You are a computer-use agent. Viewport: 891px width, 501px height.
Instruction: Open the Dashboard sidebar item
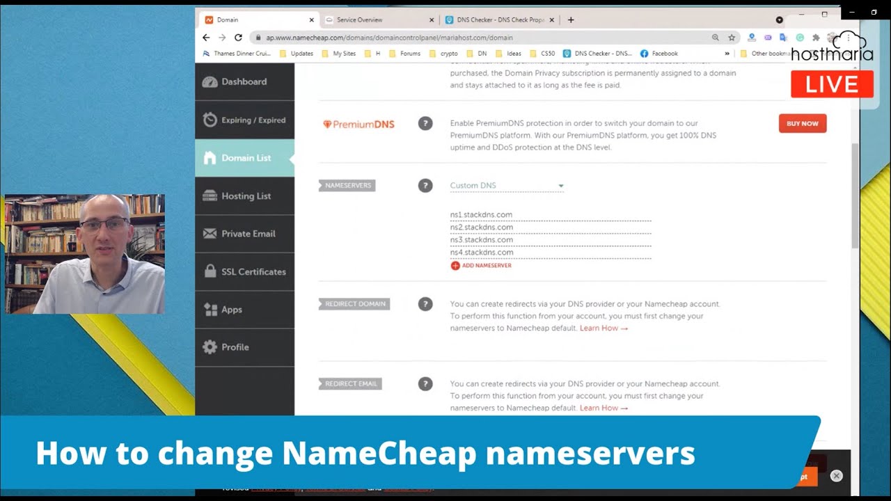click(x=244, y=82)
